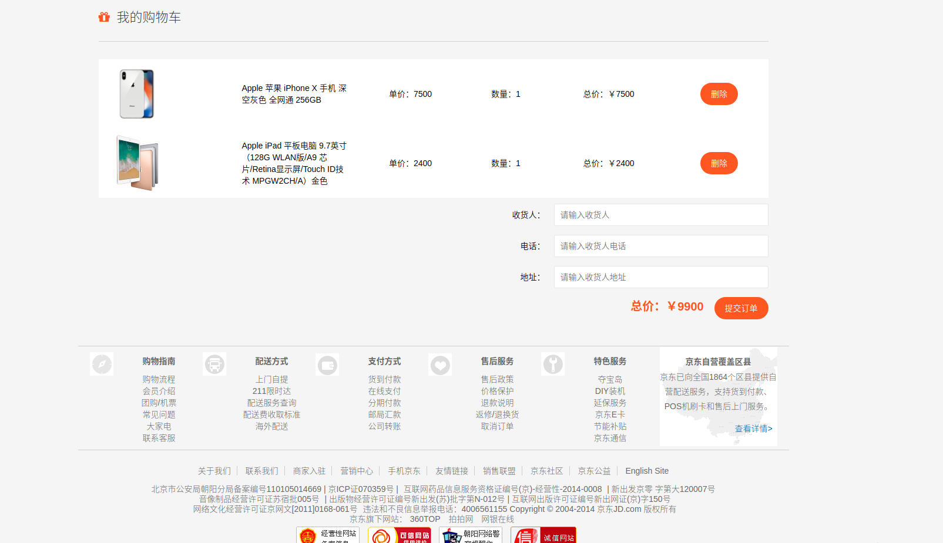Open the 在线支付 link
Screen dimensions: 943x543
click(384, 391)
